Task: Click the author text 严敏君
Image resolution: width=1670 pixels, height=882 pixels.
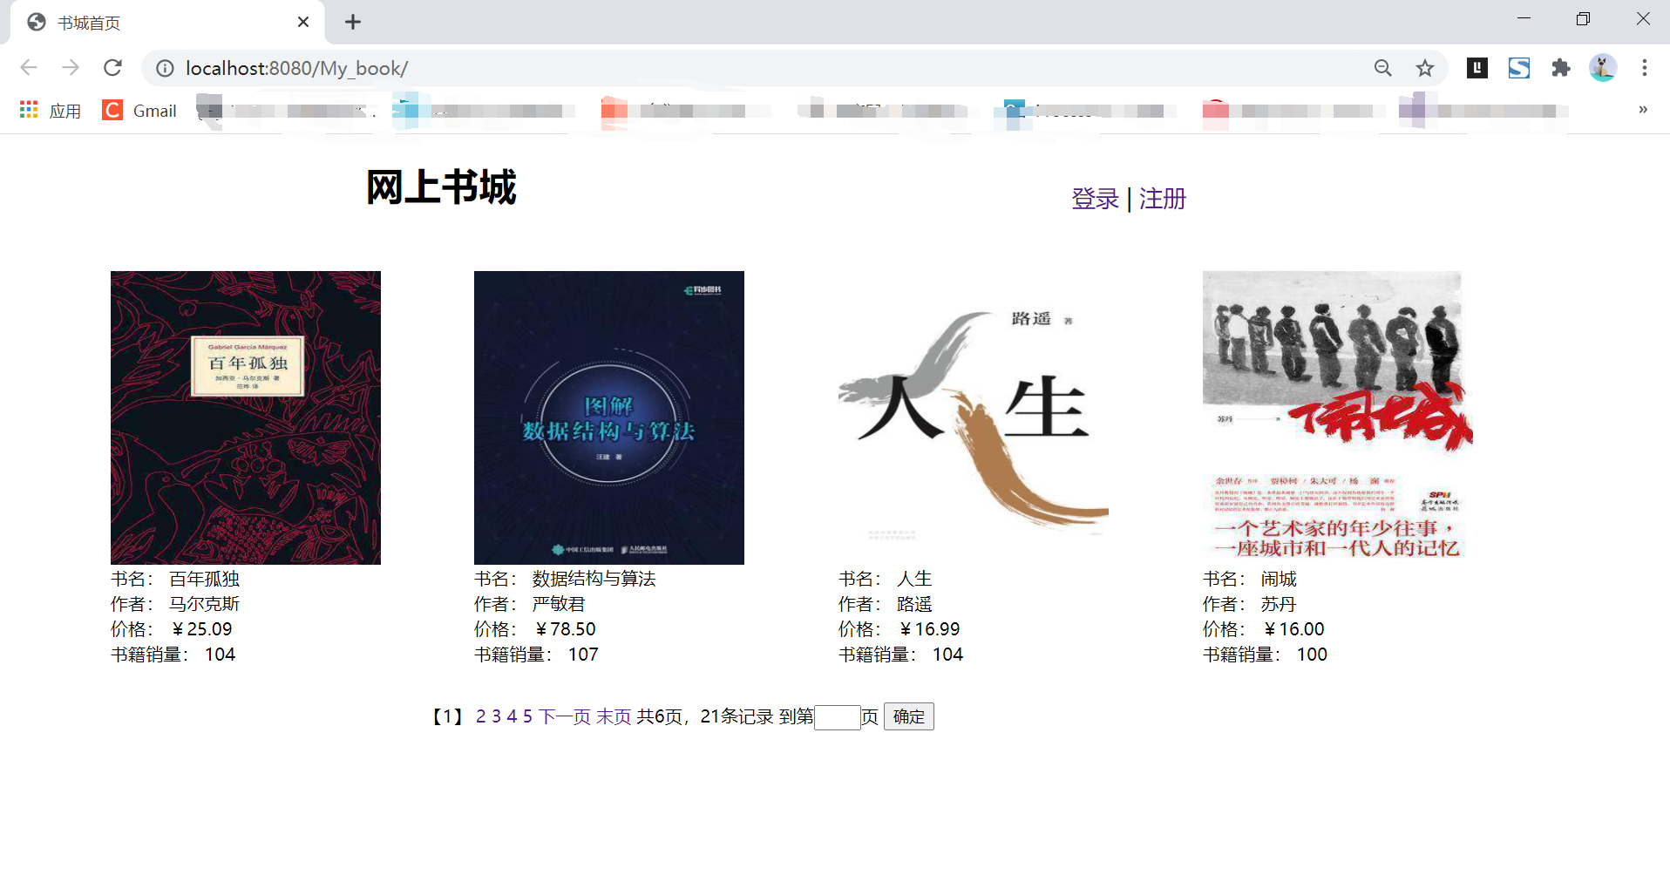Action: click(559, 604)
